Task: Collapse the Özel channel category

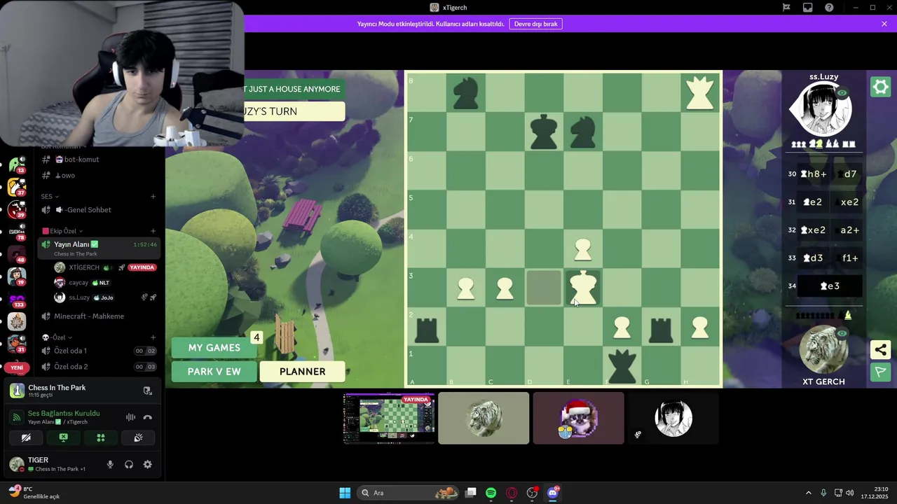Action: (55, 337)
